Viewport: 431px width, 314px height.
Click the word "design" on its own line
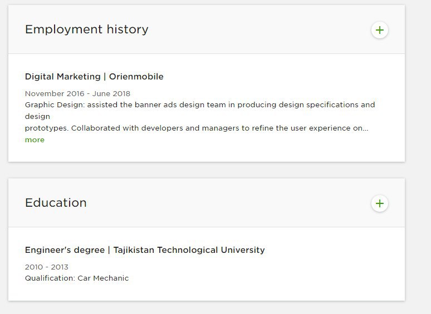[x=37, y=117]
